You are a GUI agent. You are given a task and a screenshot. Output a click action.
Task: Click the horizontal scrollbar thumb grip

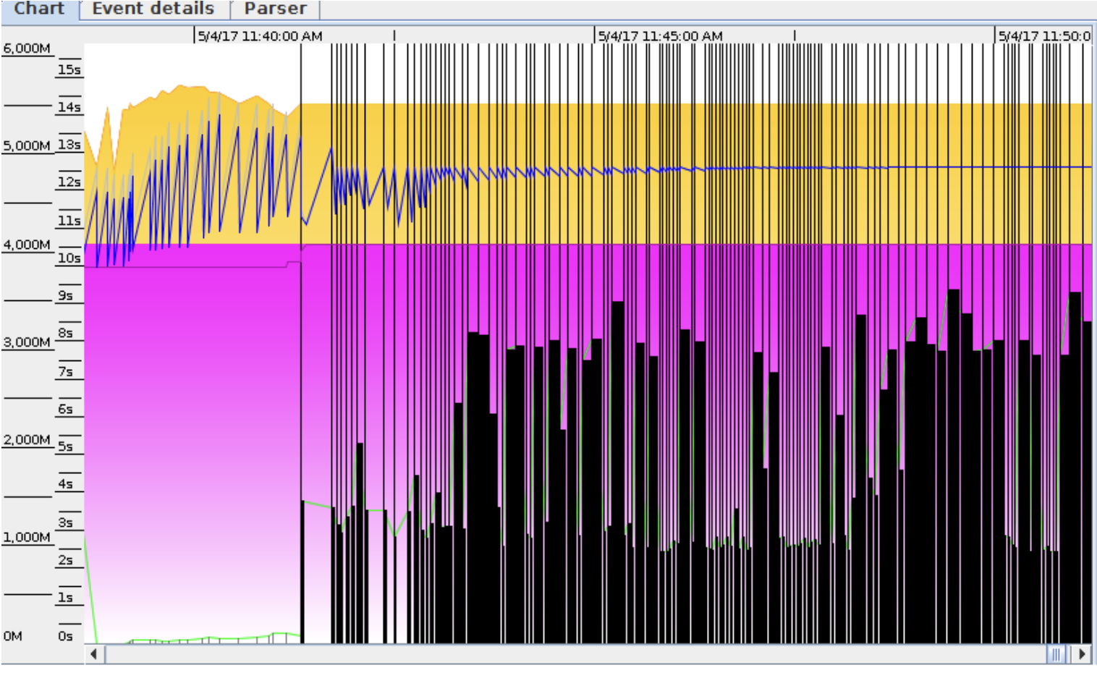coord(1056,654)
